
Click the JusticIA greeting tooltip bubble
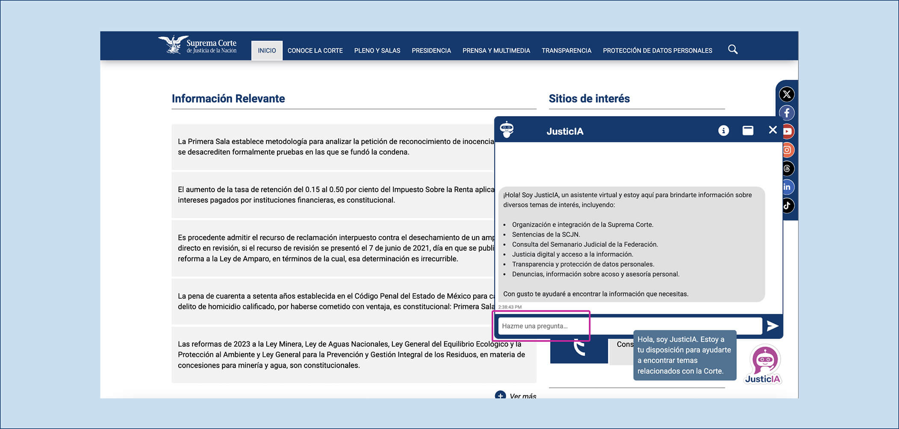click(x=685, y=355)
